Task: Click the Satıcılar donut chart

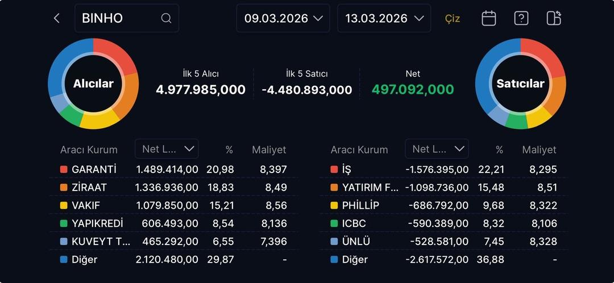Action: click(x=520, y=84)
